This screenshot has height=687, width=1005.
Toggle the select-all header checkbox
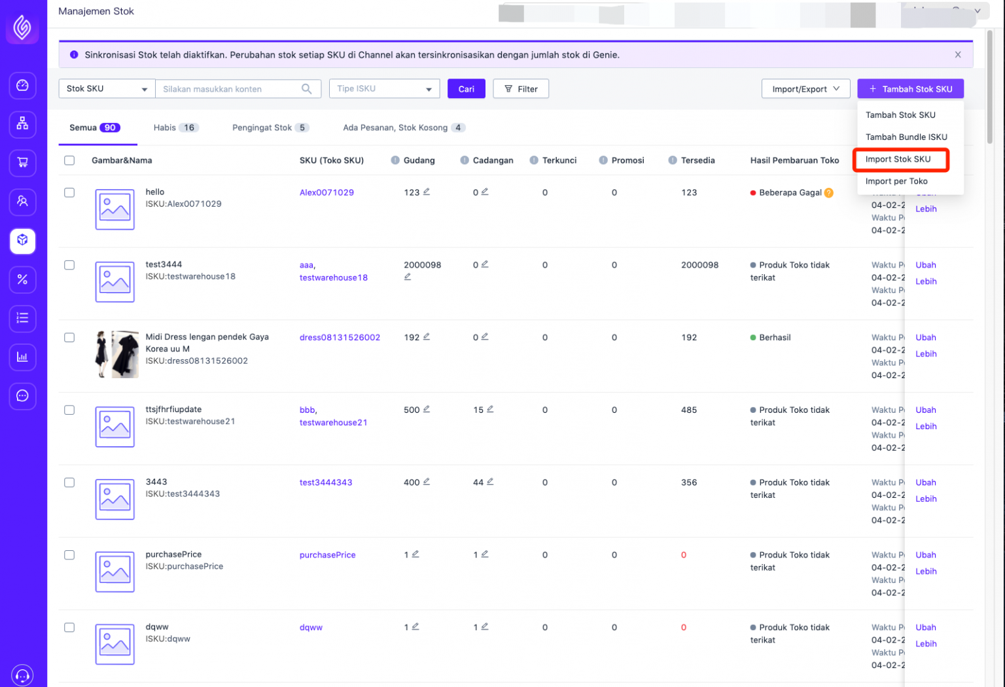[x=69, y=160]
